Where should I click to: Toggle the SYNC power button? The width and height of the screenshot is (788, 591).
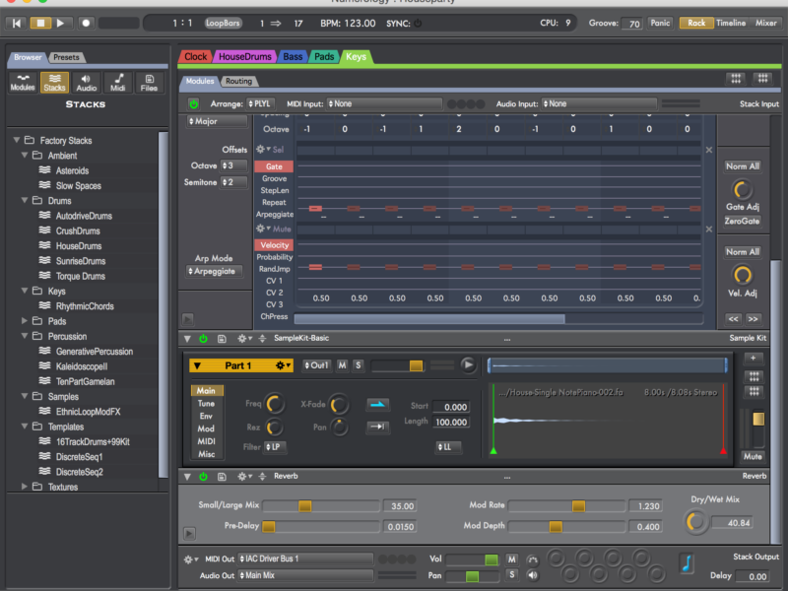(418, 23)
